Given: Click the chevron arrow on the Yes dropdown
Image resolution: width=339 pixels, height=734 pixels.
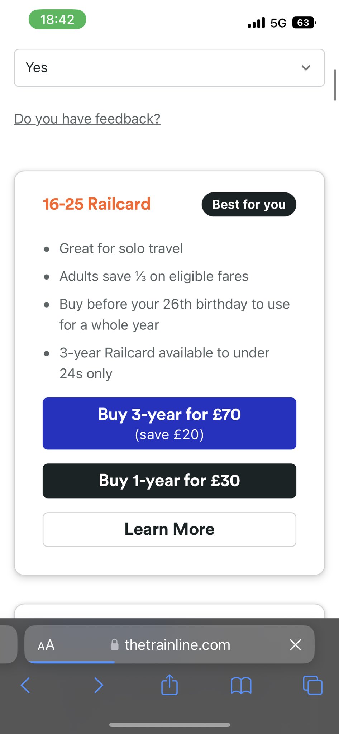Looking at the screenshot, I should [306, 68].
